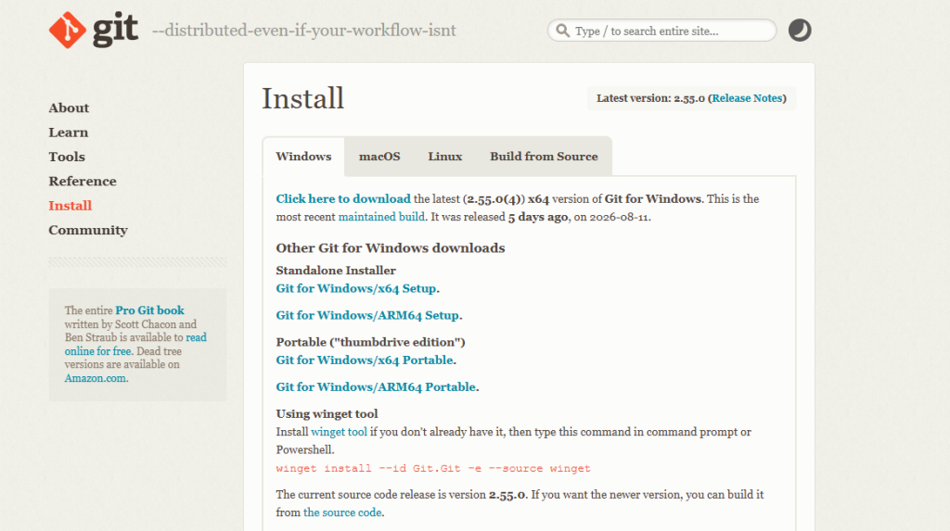This screenshot has width=950, height=531.
Task: Click the 'Latest version: 2.55.0' text
Action: click(650, 98)
